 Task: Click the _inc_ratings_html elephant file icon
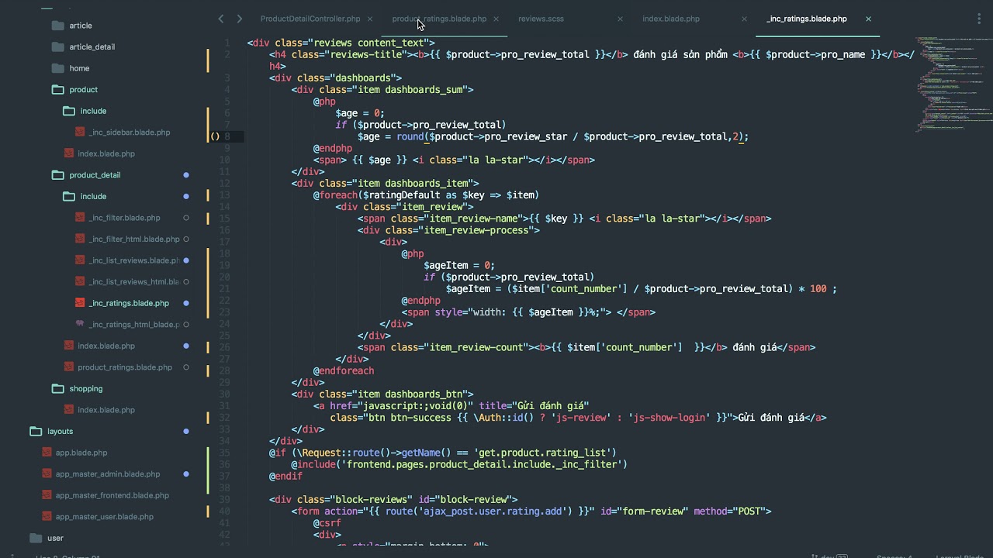pos(80,325)
